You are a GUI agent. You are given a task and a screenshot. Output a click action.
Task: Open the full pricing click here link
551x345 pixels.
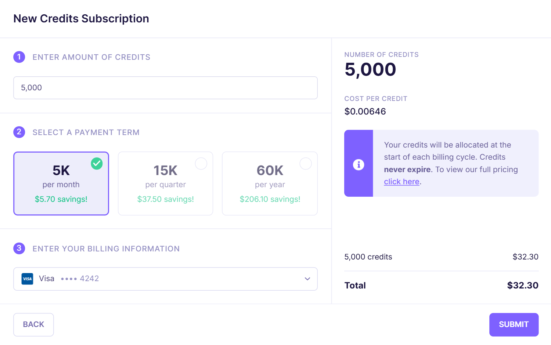401,182
